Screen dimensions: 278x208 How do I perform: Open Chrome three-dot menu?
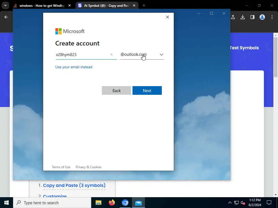pyautogui.click(x=272, y=17)
